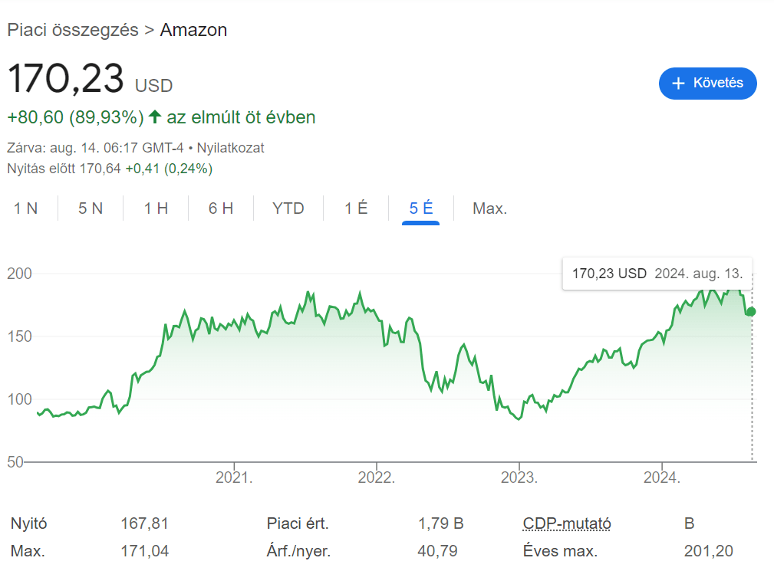Select the Max. chart range
Screen dimensions: 774x561
(x=489, y=208)
